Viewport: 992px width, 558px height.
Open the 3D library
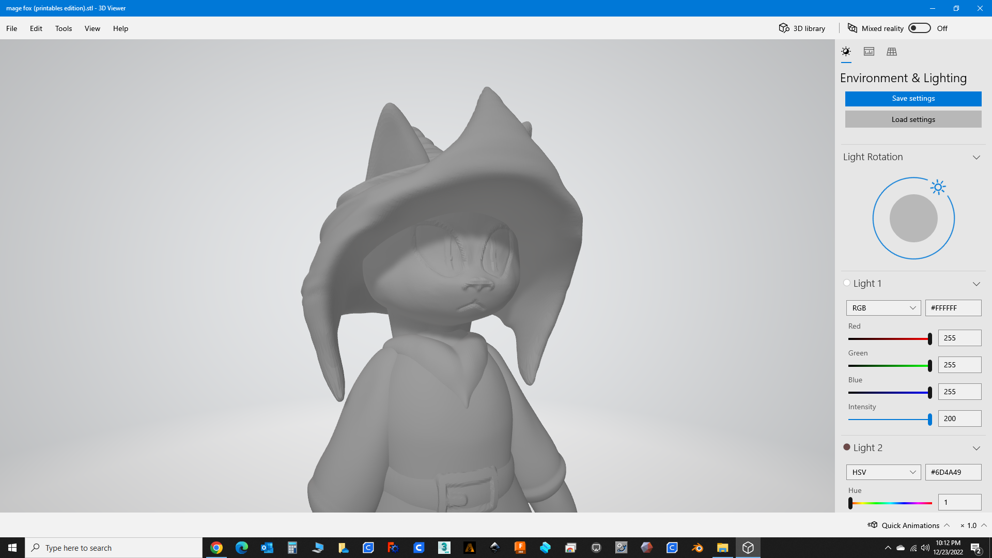coord(802,28)
